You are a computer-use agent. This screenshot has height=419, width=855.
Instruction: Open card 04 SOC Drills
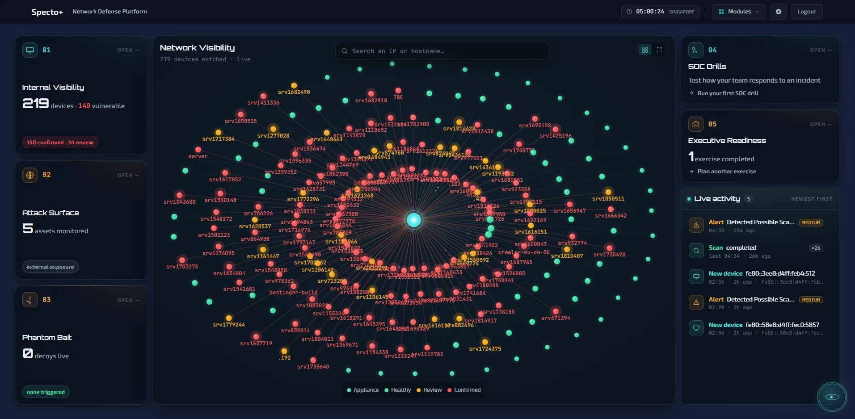[821, 50]
